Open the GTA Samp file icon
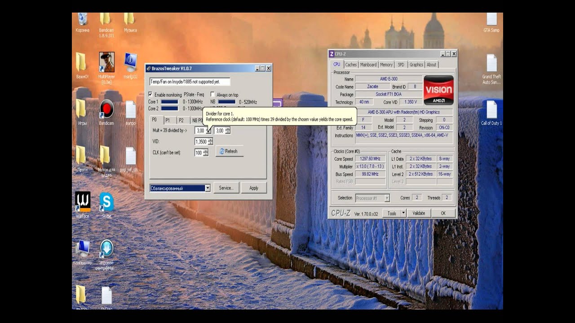This screenshot has height=323, width=575. click(x=491, y=19)
